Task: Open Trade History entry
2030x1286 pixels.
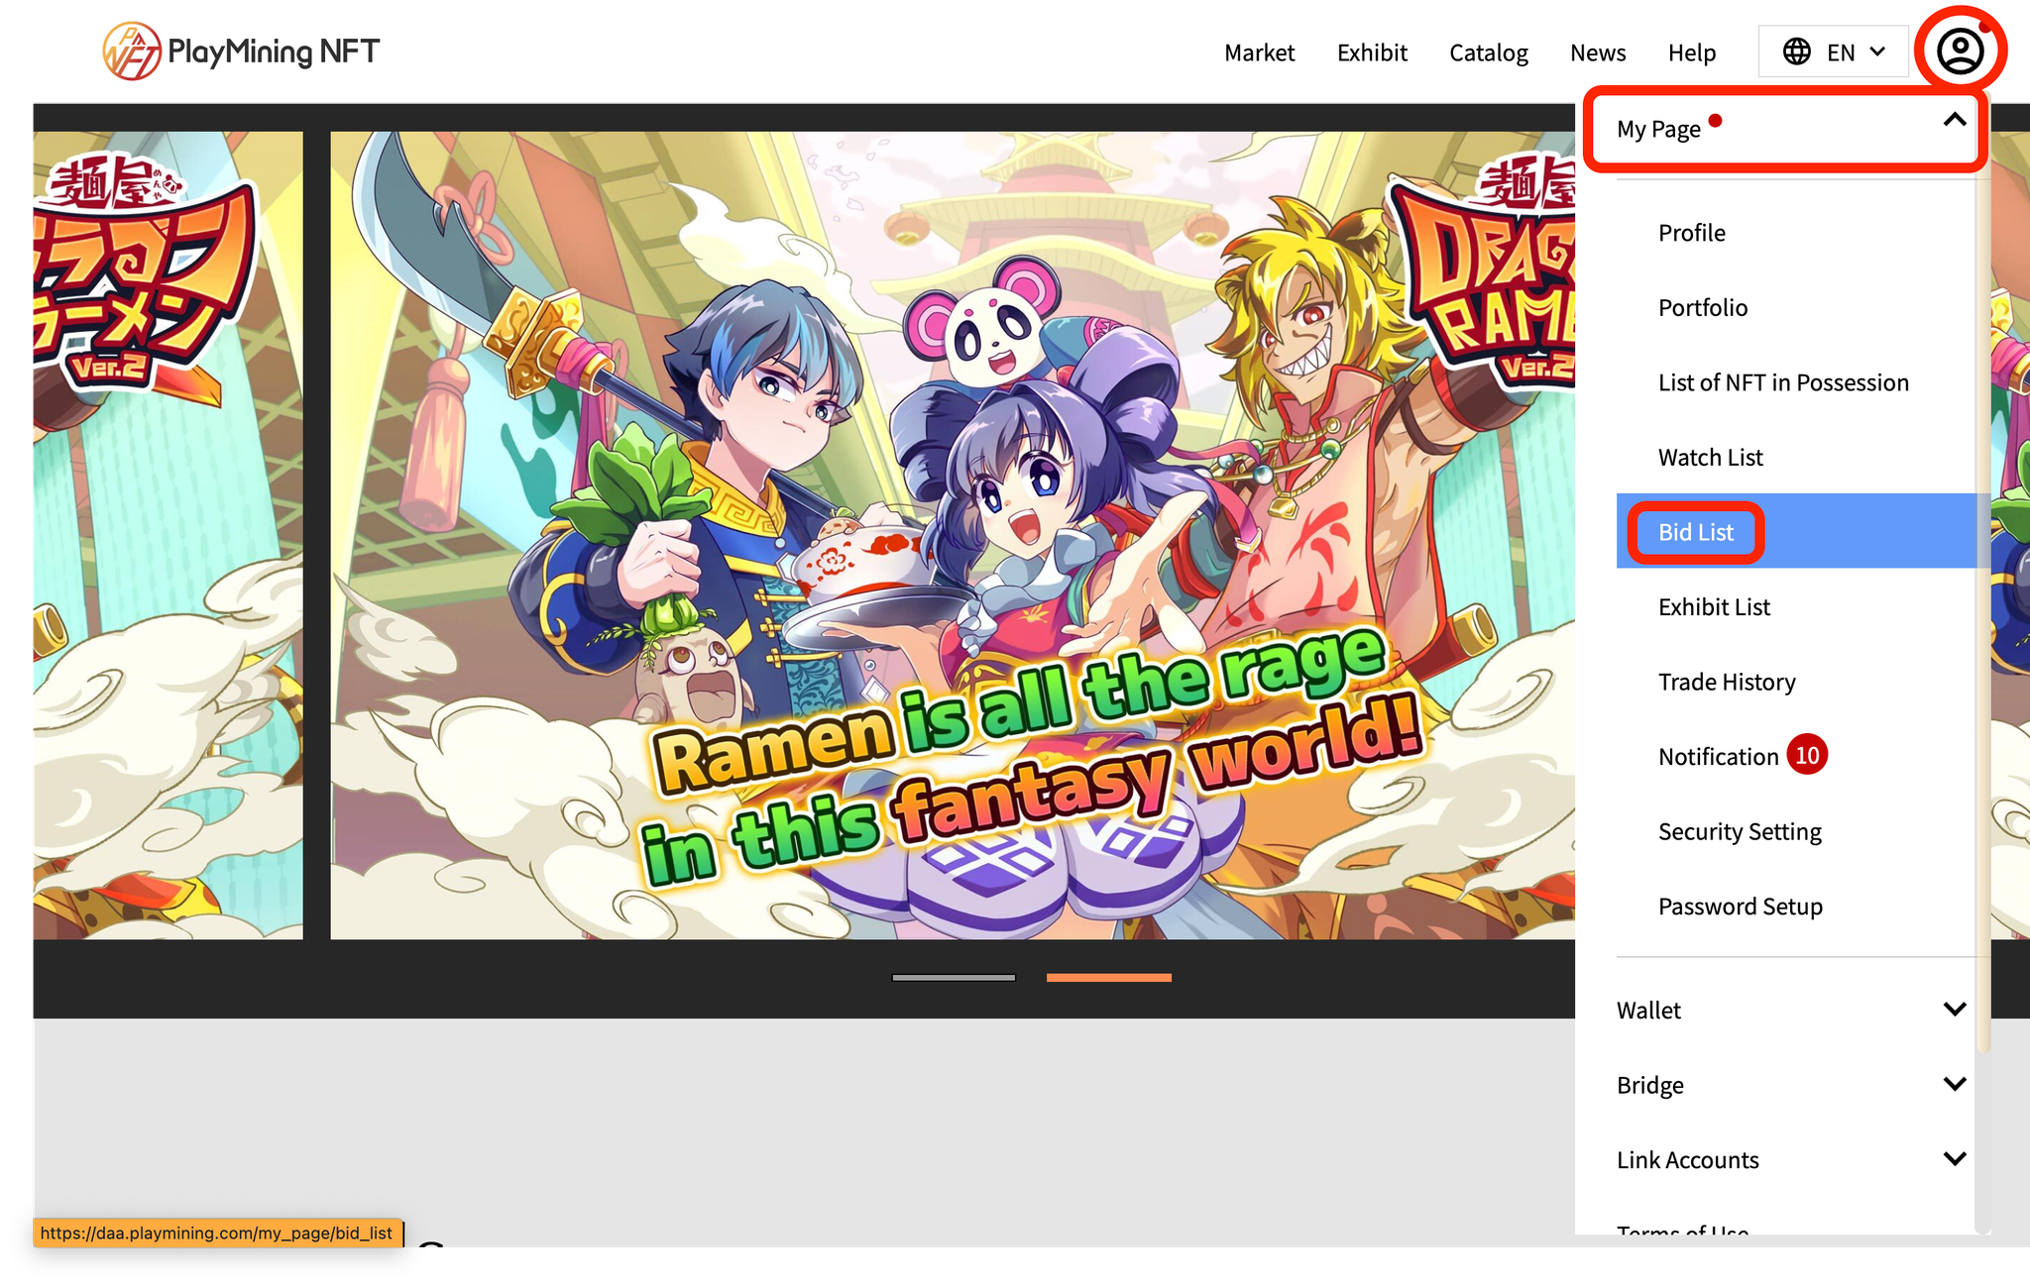Action: pos(1726,682)
